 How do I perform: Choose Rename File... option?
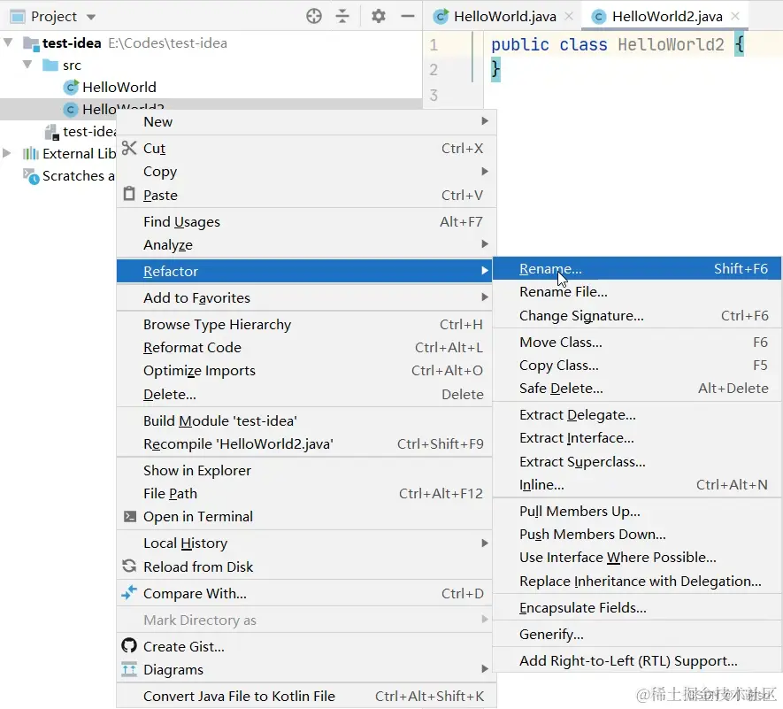pos(637,292)
